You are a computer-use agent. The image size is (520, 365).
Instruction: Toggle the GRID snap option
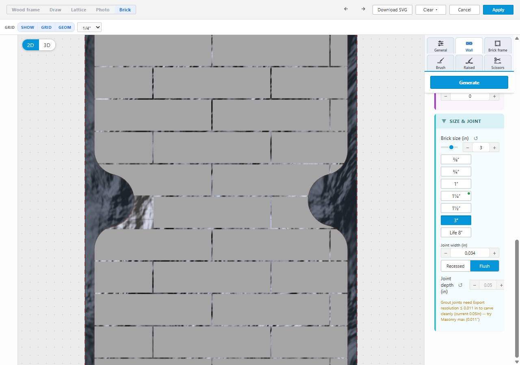46,28
